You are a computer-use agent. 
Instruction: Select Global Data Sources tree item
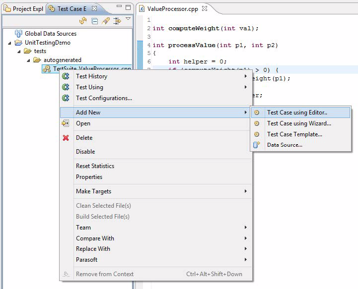click(x=51, y=34)
